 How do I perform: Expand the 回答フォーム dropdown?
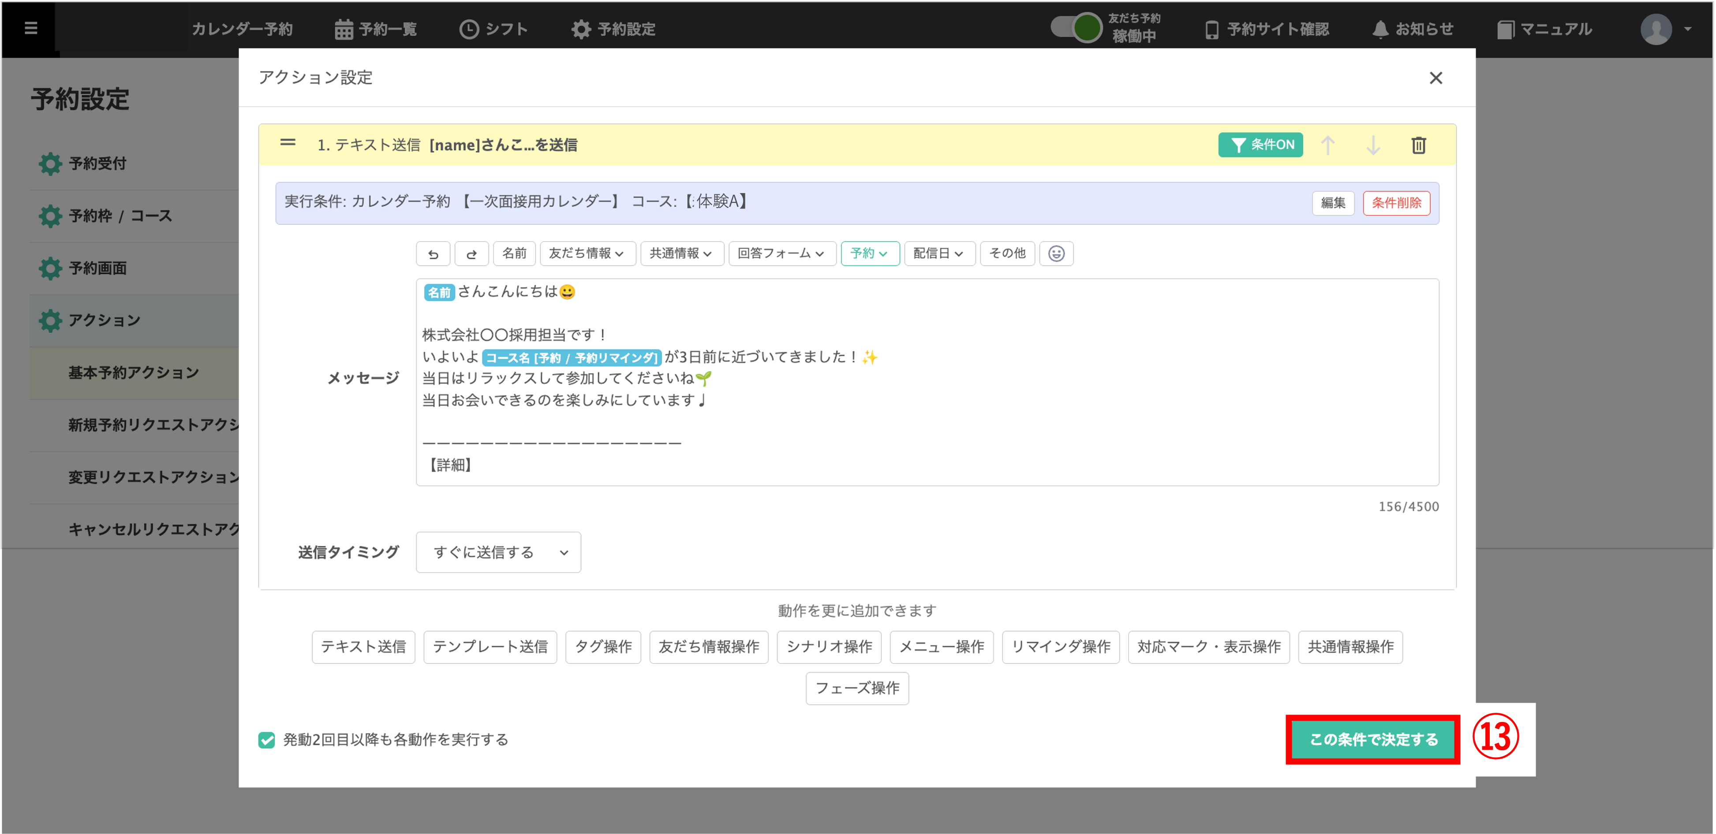pyautogui.click(x=781, y=253)
